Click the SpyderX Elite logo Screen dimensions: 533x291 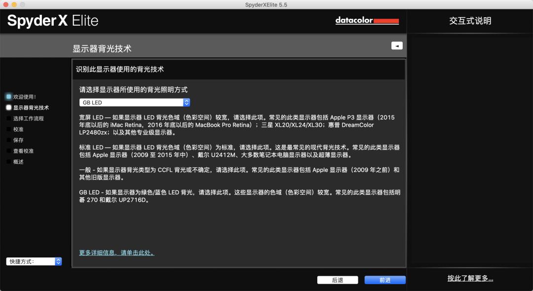click(x=53, y=21)
